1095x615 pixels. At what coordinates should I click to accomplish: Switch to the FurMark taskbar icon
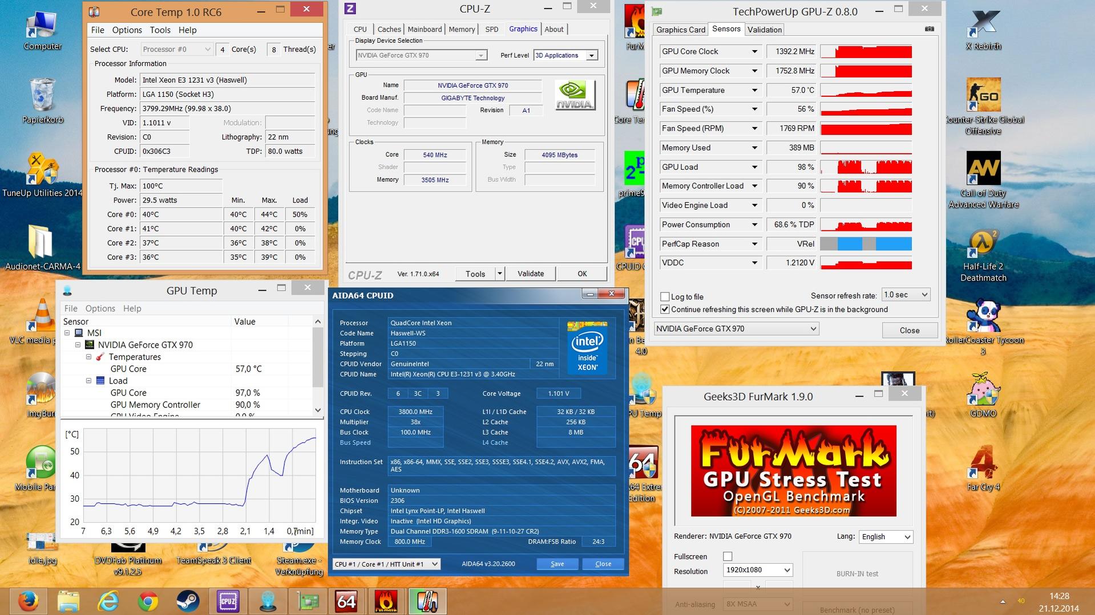(x=386, y=601)
